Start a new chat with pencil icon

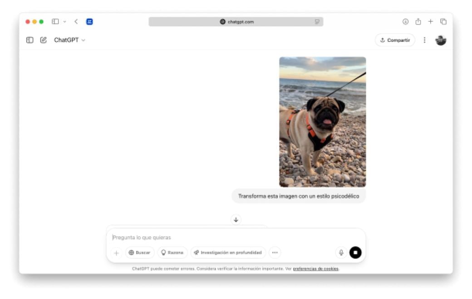pyautogui.click(x=44, y=40)
